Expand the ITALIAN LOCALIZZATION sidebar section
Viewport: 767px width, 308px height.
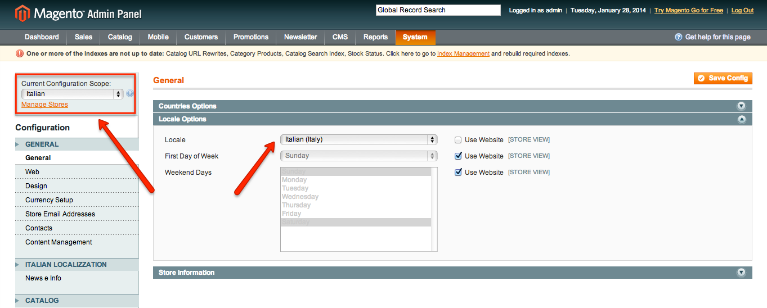tap(77, 265)
